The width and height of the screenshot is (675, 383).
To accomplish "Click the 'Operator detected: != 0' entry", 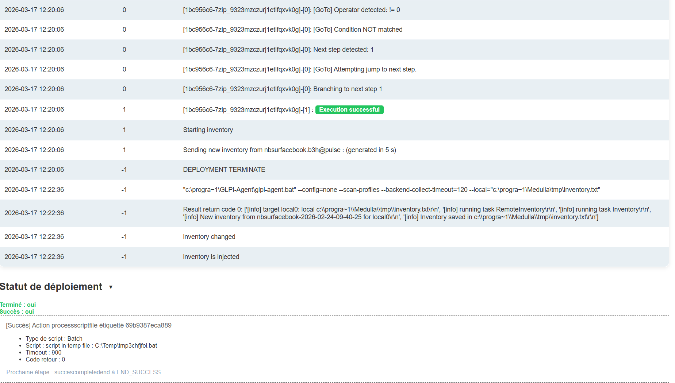I will point(291,10).
